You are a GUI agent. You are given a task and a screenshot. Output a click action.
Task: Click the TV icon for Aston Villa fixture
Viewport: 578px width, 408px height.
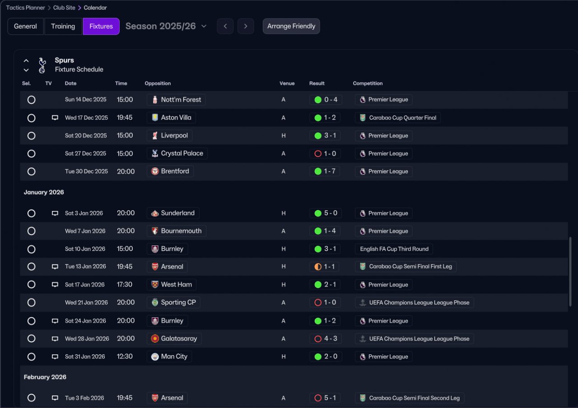click(x=55, y=118)
